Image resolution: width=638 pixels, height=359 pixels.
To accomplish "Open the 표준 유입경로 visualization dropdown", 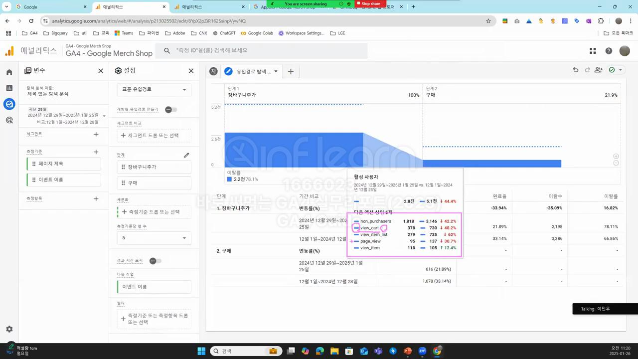I will click(x=154, y=89).
